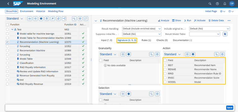
Task: Click the remove function minus icon in left toolbar
Action: pyautogui.click(x=41, y=18)
